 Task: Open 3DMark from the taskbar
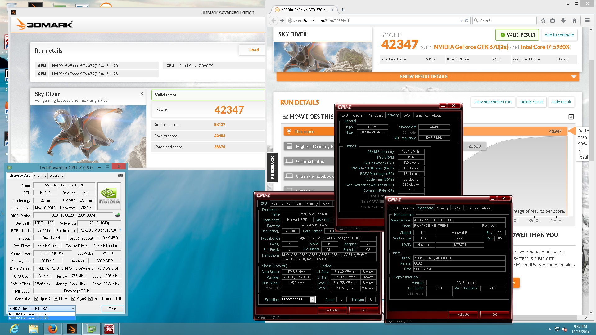click(72, 328)
